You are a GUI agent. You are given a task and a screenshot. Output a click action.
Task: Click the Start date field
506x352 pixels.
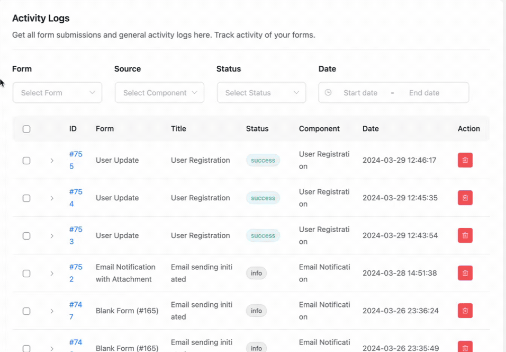pyautogui.click(x=360, y=93)
